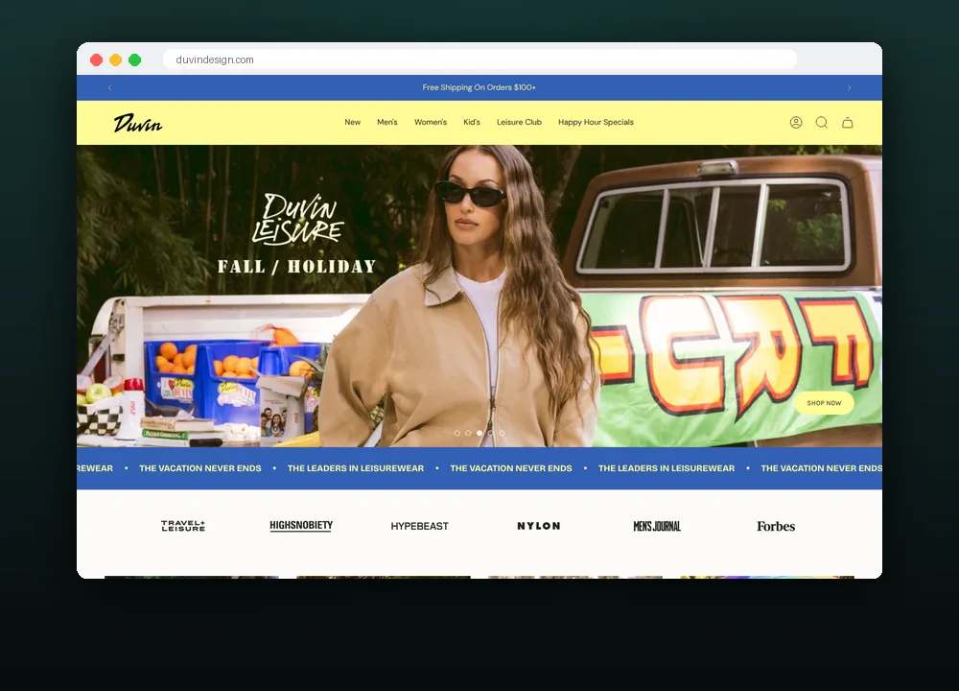
Task: Show previous announcement with left arrow
Action: coord(109,87)
